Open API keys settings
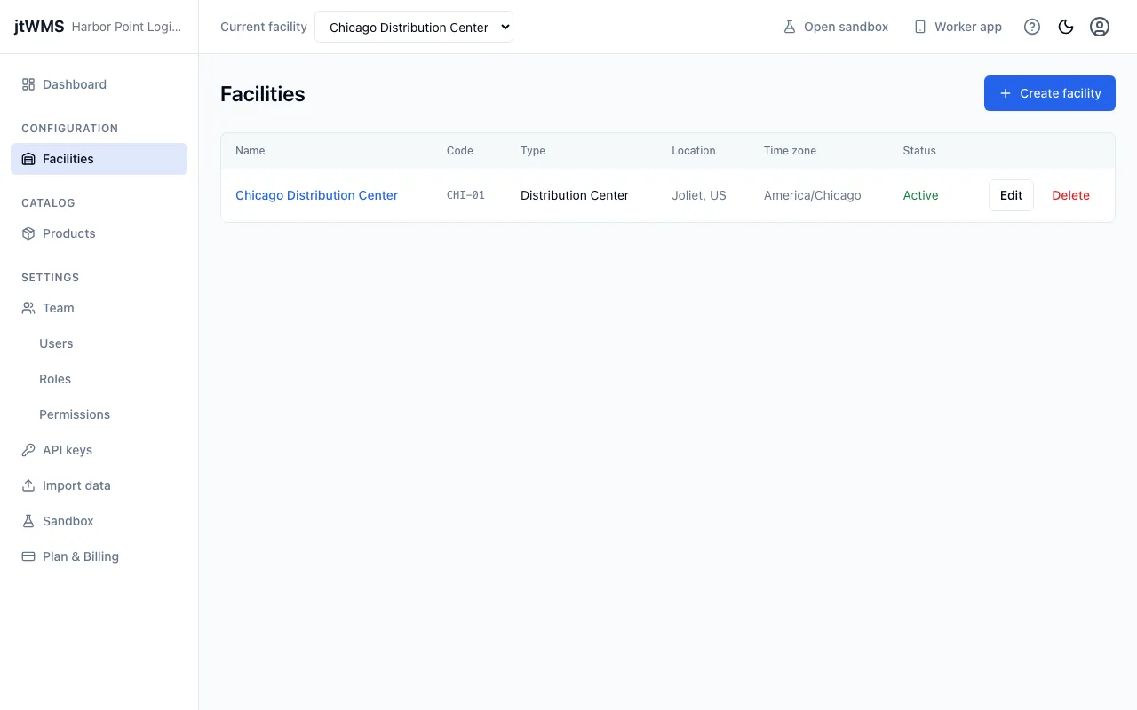 pos(99,450)
